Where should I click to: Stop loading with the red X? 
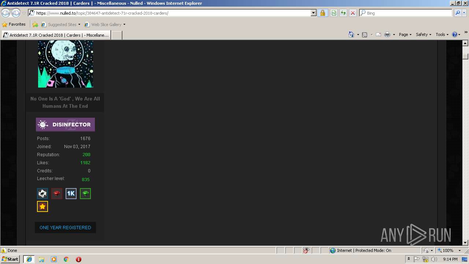[352, 13]
